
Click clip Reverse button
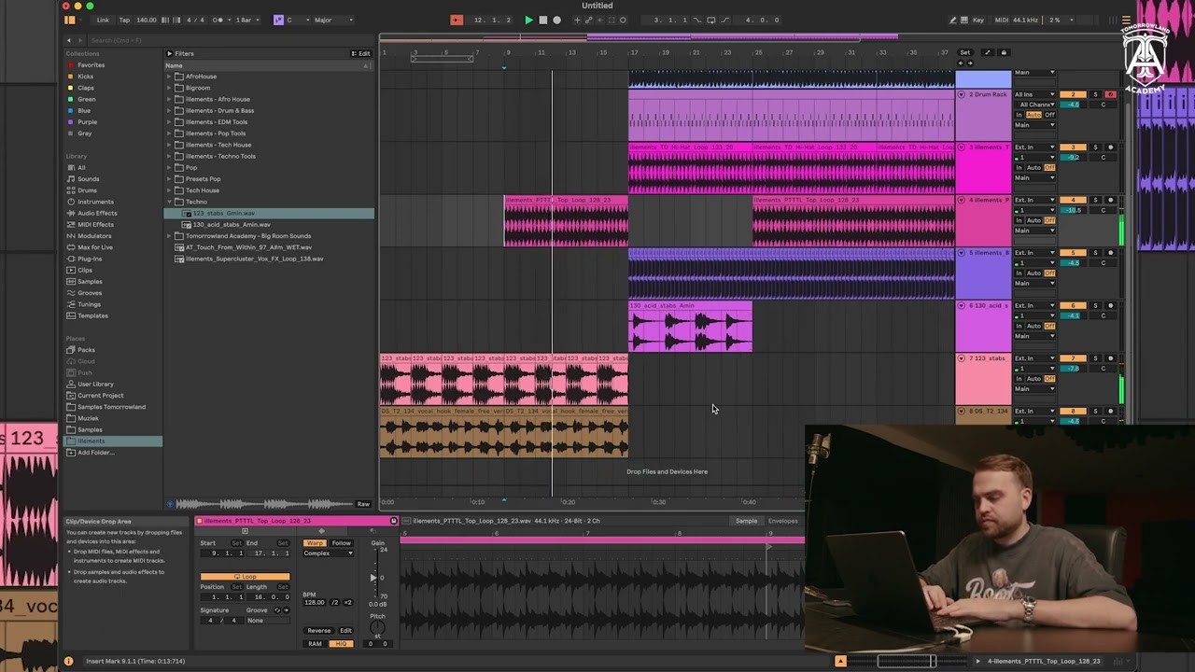click(319, 631)
